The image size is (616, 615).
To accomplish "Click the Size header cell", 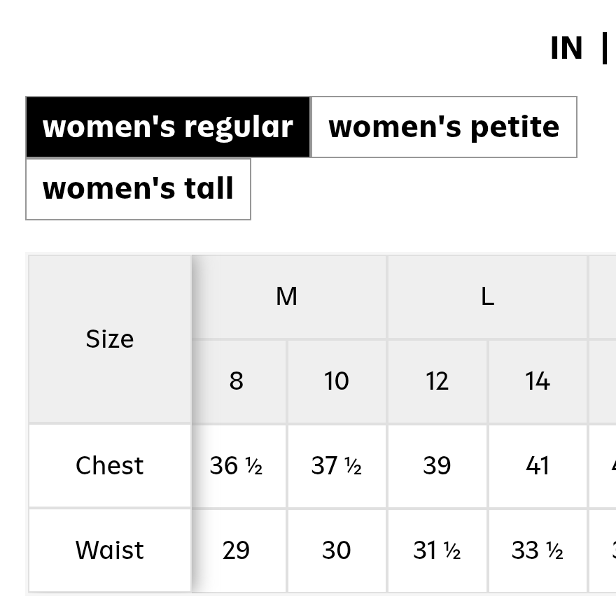I will click(x=110, y=339).
